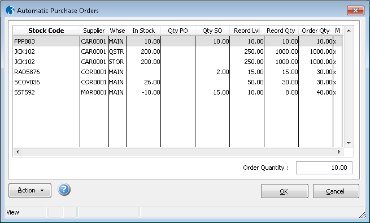This screenshot has width=370, height=223.
Task: Select the RAD5876 stock code
Action: tap(27, 72)
